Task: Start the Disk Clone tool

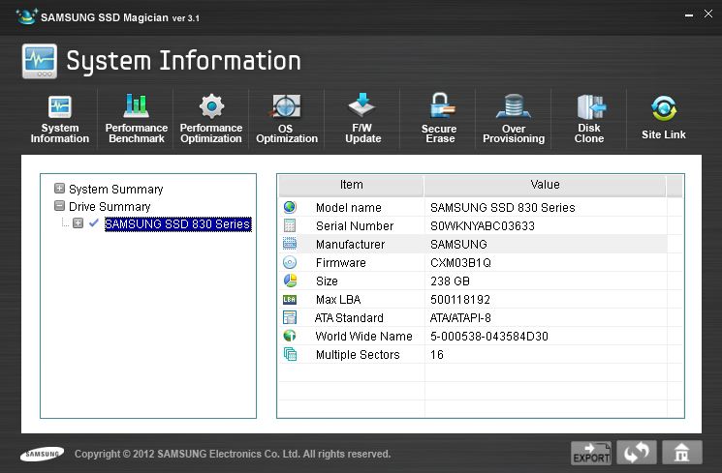Action: (588, 118)
